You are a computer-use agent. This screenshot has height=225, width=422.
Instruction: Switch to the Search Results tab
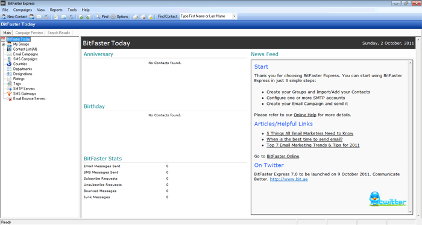(58, 33)
